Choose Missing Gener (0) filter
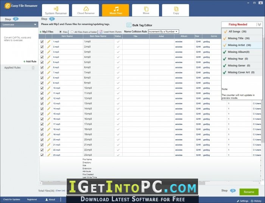The width and height of the screenshot is (265, 203). (242, 66)
